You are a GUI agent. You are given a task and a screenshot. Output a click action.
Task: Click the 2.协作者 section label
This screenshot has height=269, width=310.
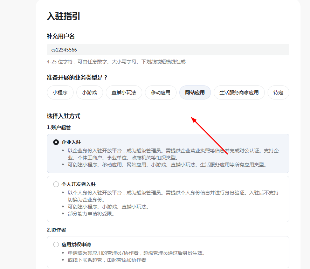coord(56,230)
